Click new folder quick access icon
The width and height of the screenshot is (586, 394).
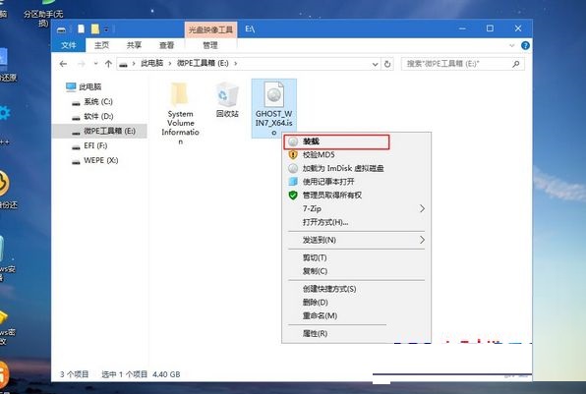pos(95,28)
